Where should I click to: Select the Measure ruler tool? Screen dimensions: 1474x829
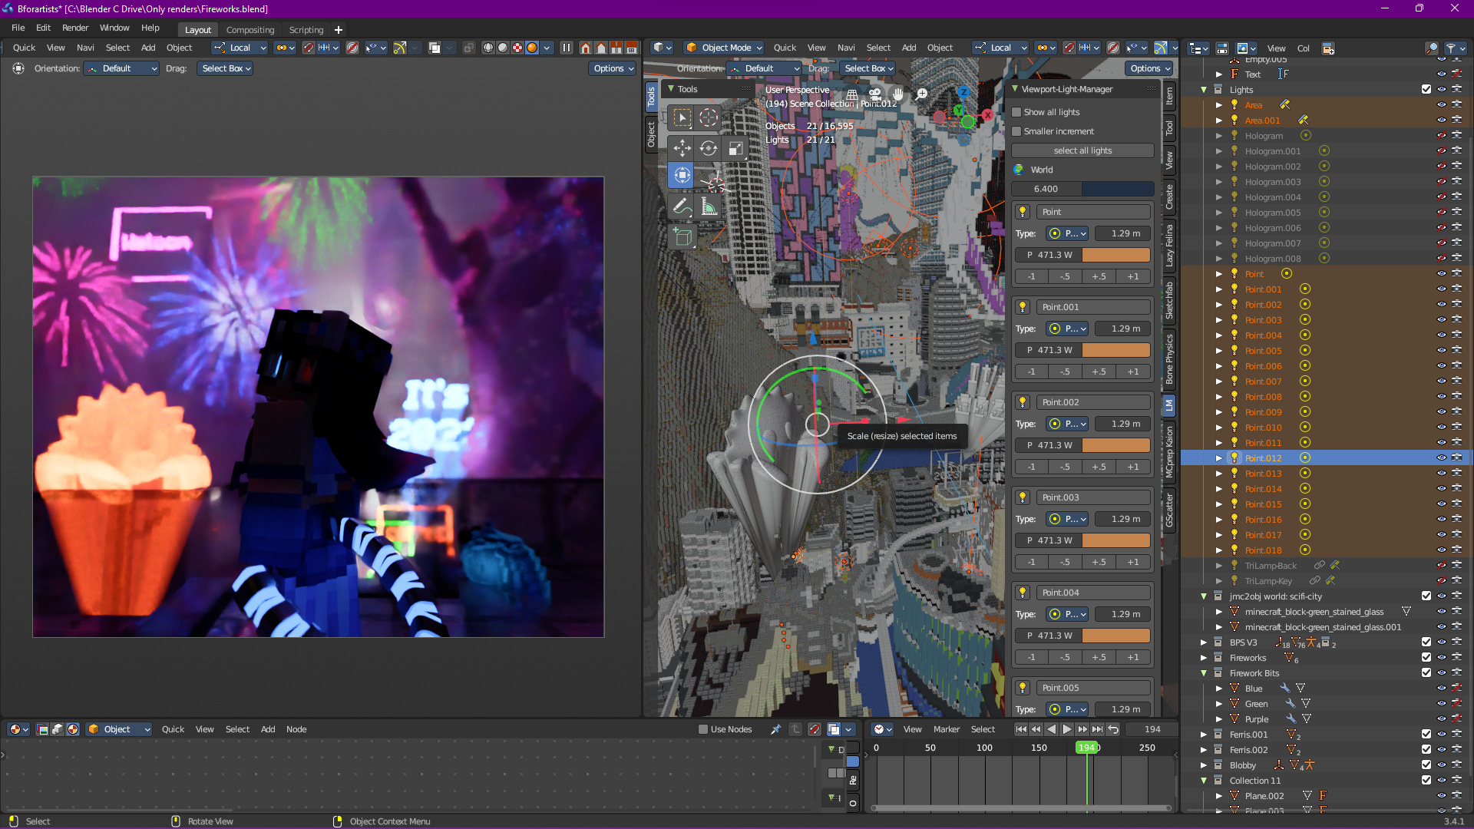tap(709, 206)
